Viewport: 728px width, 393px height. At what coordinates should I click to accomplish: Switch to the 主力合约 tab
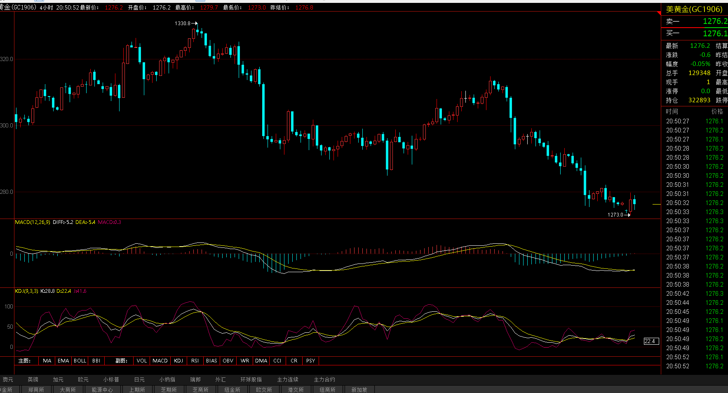point(324,379)
